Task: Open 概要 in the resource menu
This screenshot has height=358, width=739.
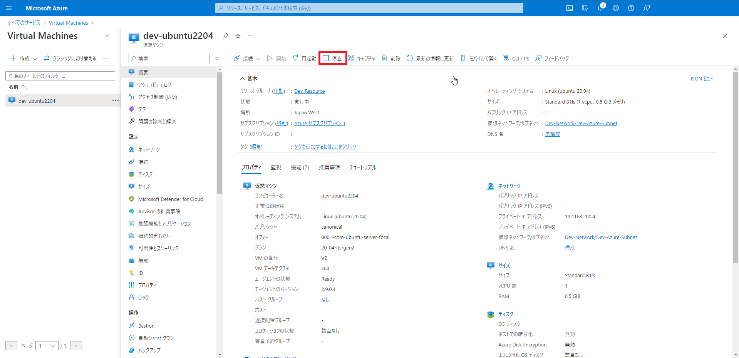Action: [169, 72]
